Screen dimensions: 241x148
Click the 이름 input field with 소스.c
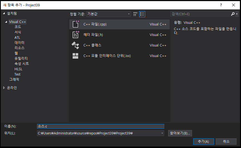[100, 126]
